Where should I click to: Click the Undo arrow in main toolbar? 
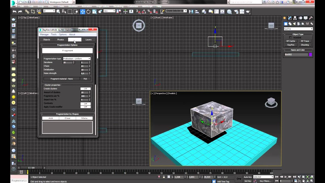(14, 11)
